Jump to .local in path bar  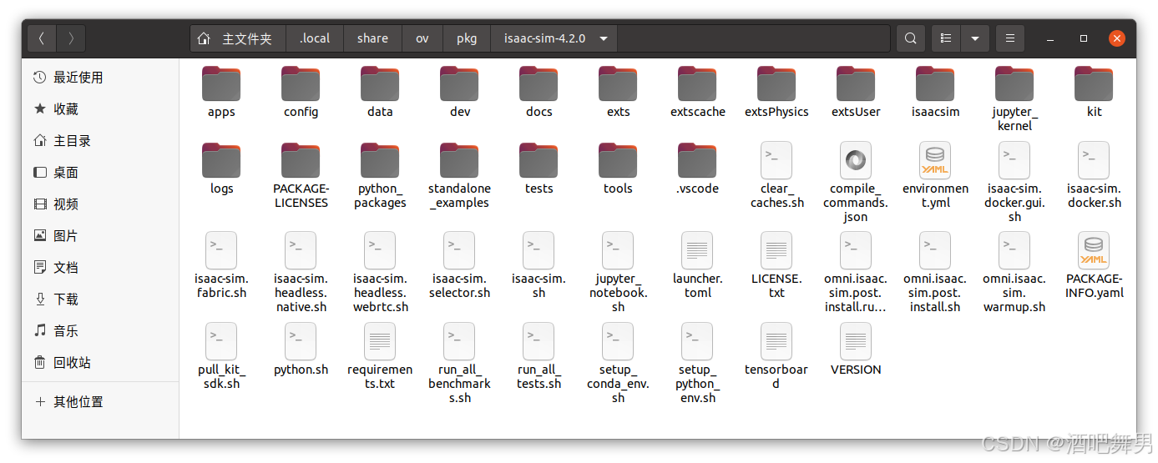[315, 38]
